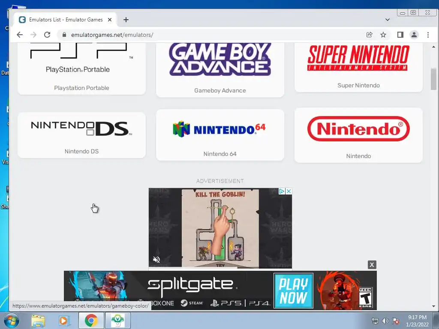This screenshot has height=329, width=439.
Task: Click the Nintendo text label under red logo
Action: click(x=359, y=156)
